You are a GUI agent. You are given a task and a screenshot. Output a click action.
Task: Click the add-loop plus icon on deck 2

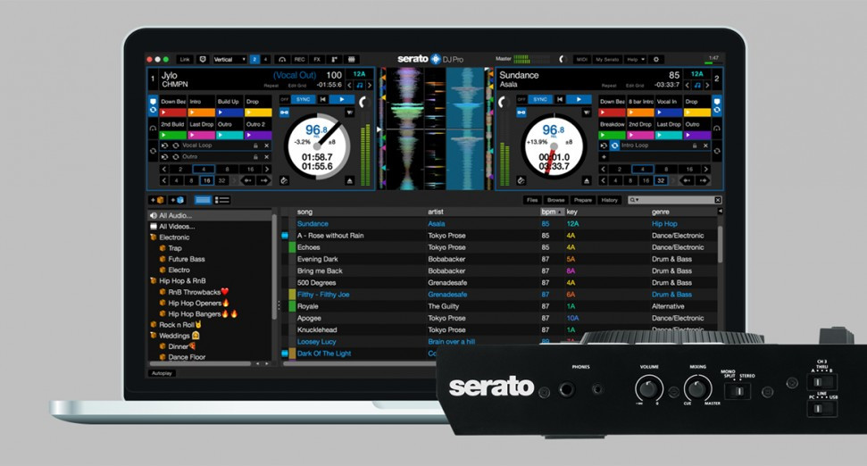[x=604, y=157]
